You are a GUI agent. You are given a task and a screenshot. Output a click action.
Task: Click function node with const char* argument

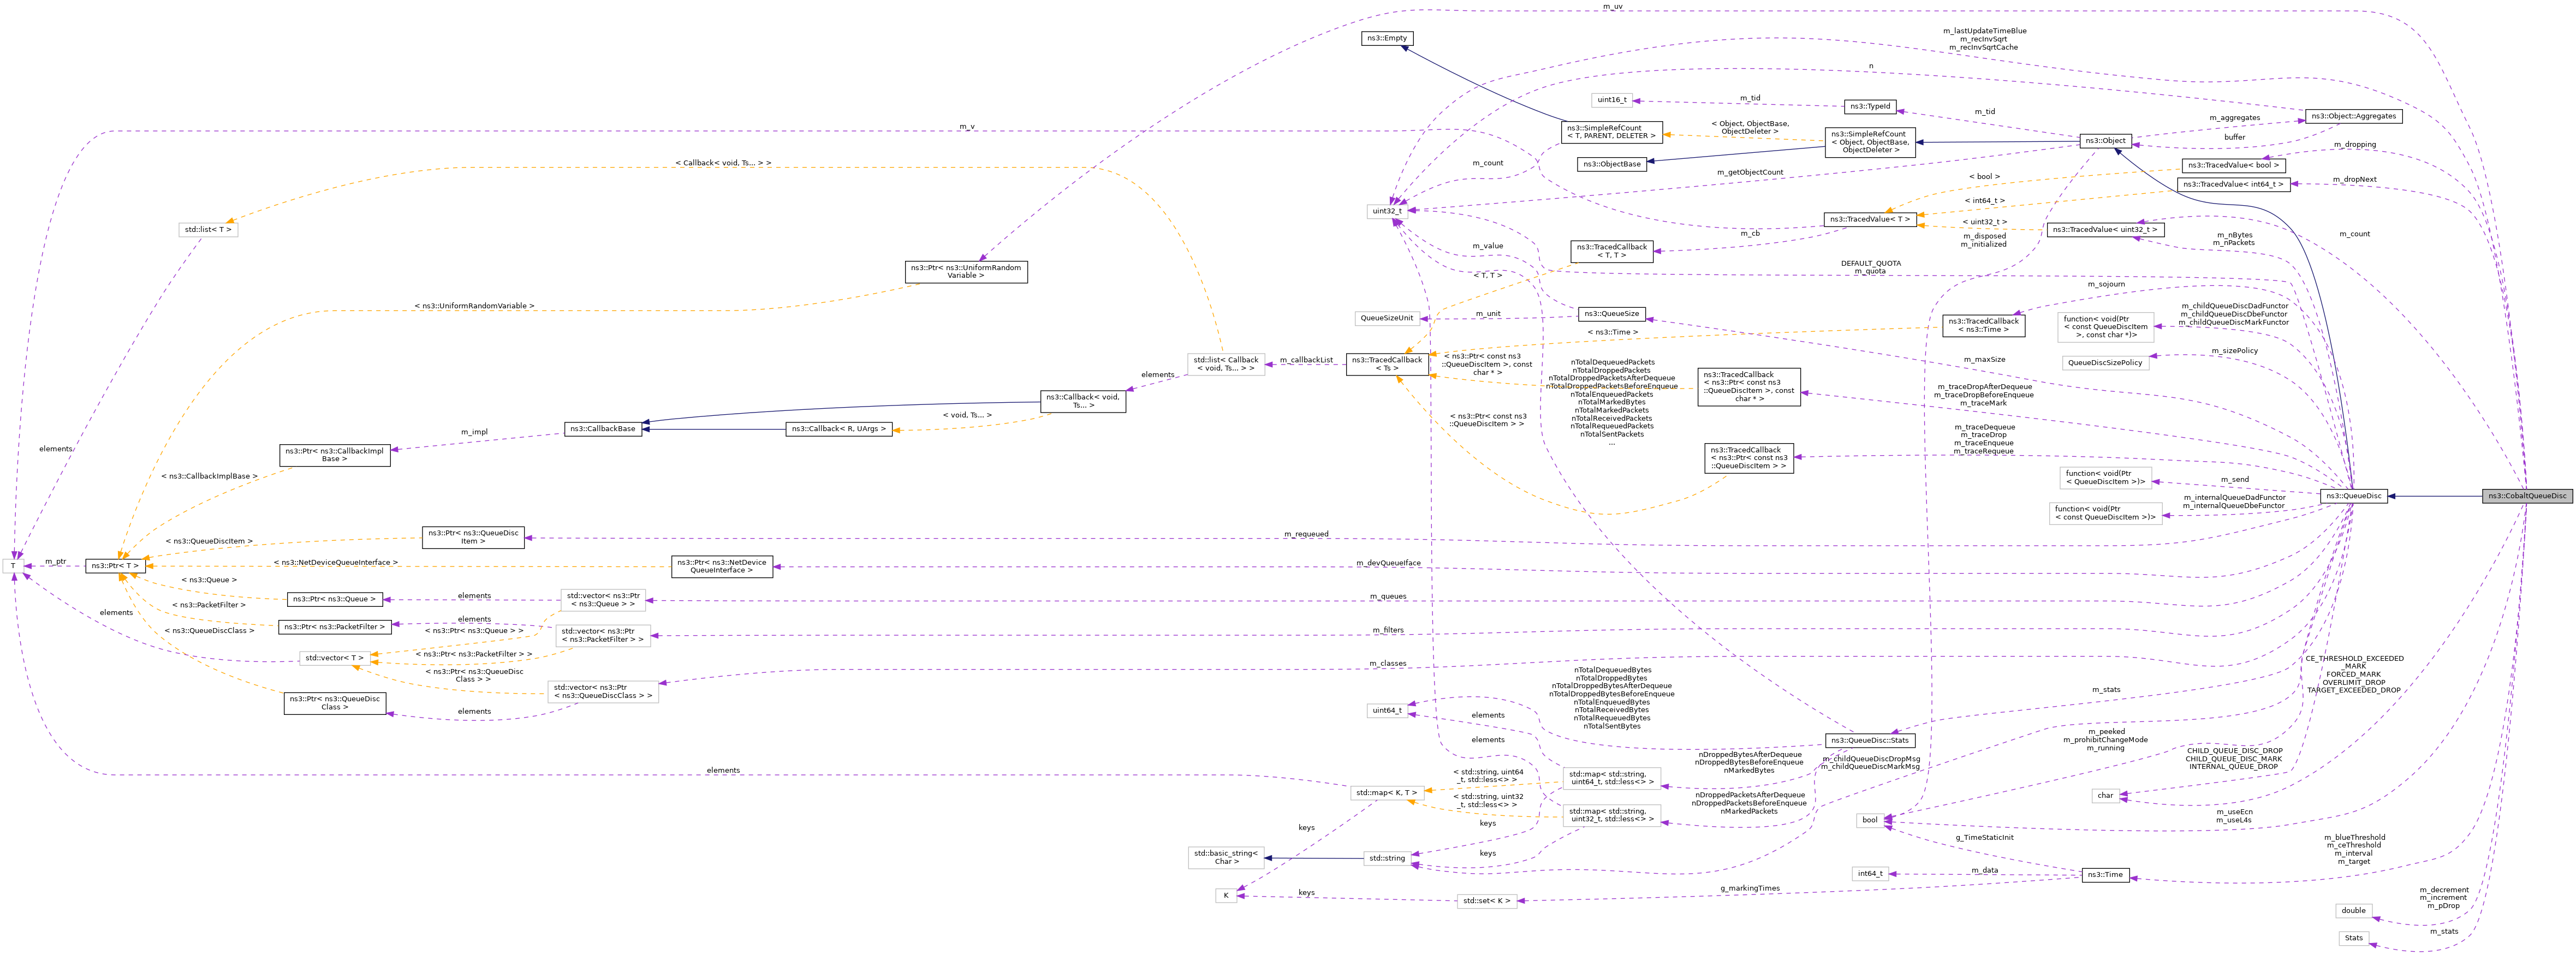(x=2105, y=327)
